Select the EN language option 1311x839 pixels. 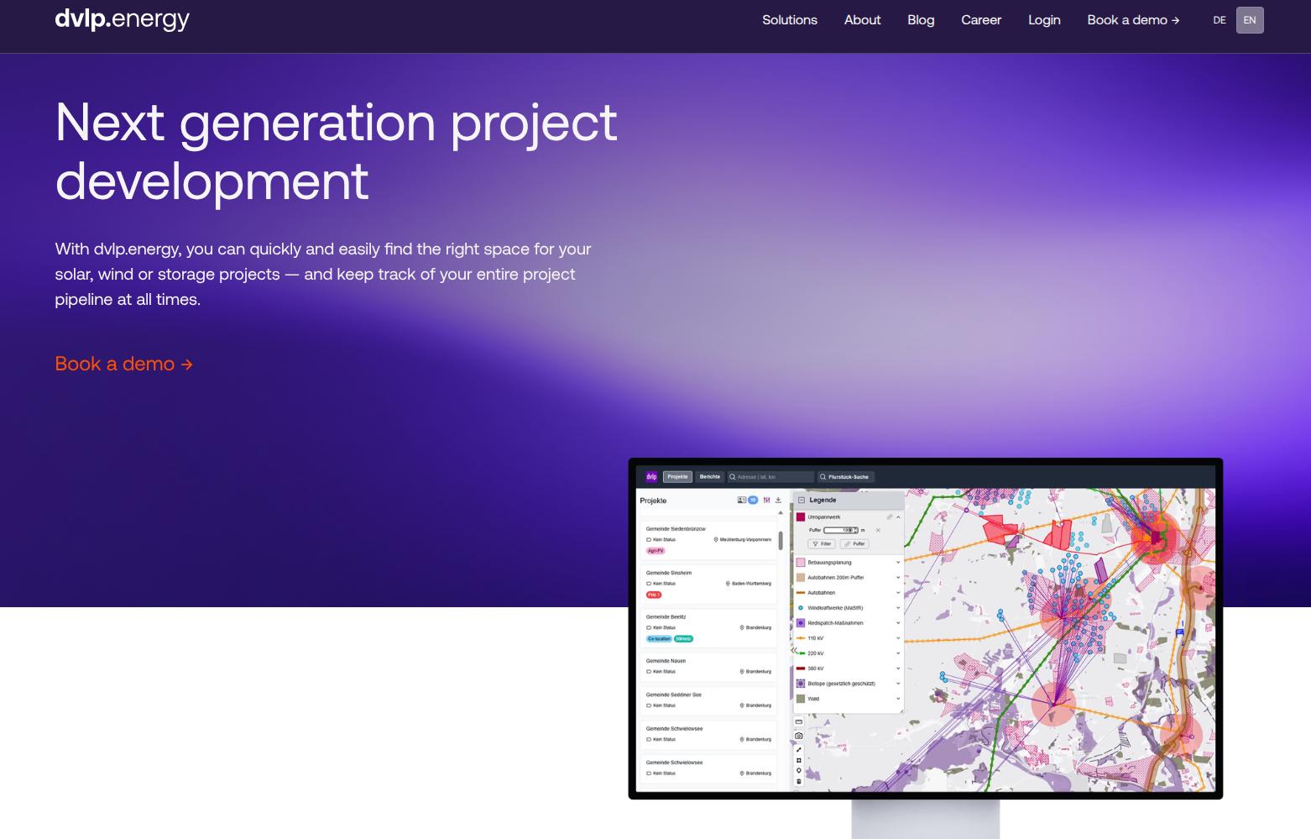tap(1250, 20)
